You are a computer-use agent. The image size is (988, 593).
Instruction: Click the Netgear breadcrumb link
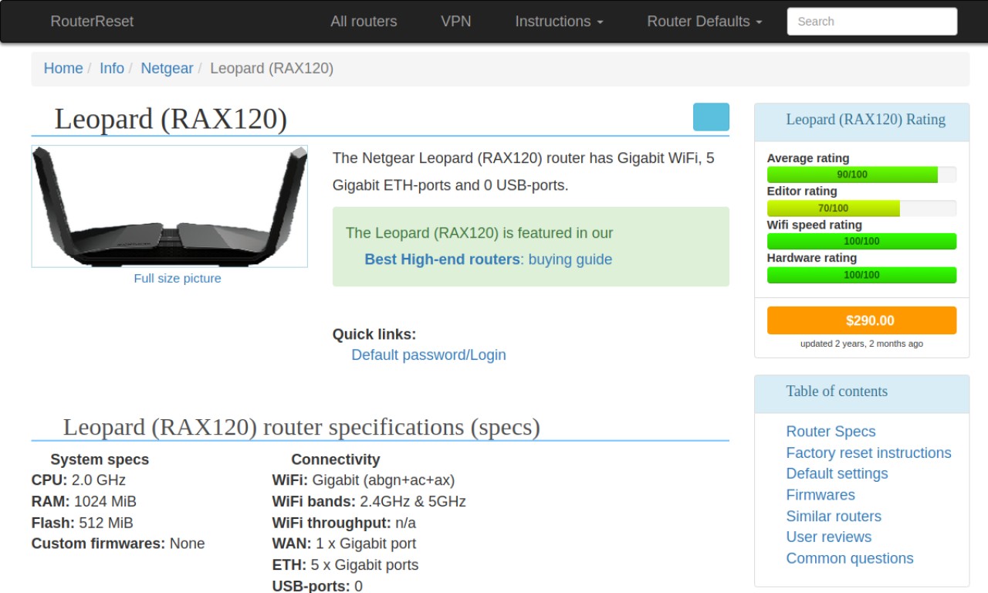coord(167,68)
